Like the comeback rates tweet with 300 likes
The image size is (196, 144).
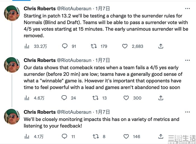pyautogui.click(x=126, y=98)
